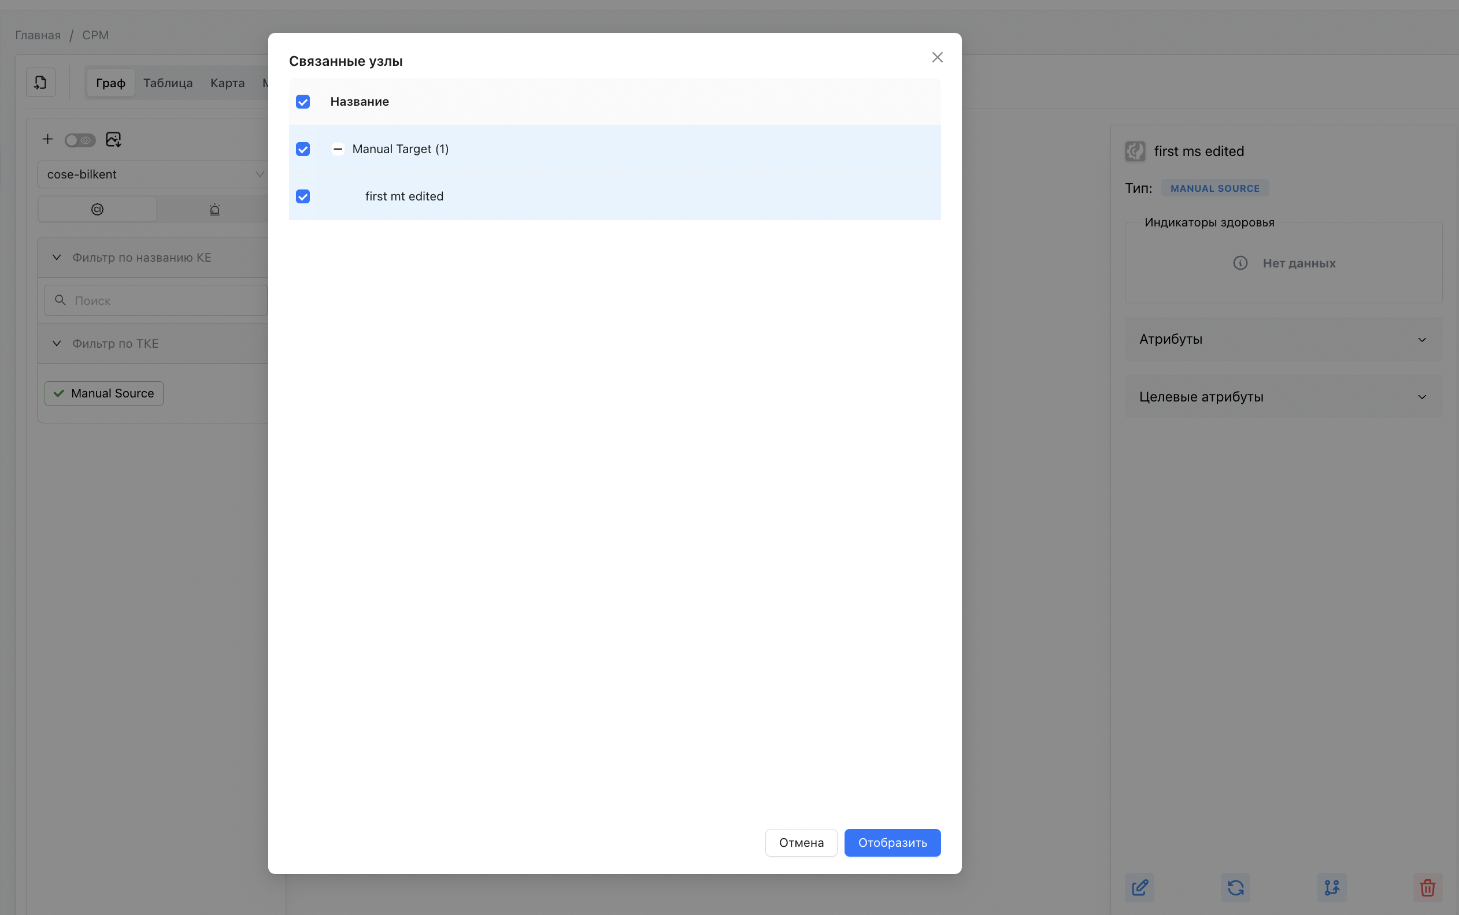Click the edit pencil icon

1139,887
